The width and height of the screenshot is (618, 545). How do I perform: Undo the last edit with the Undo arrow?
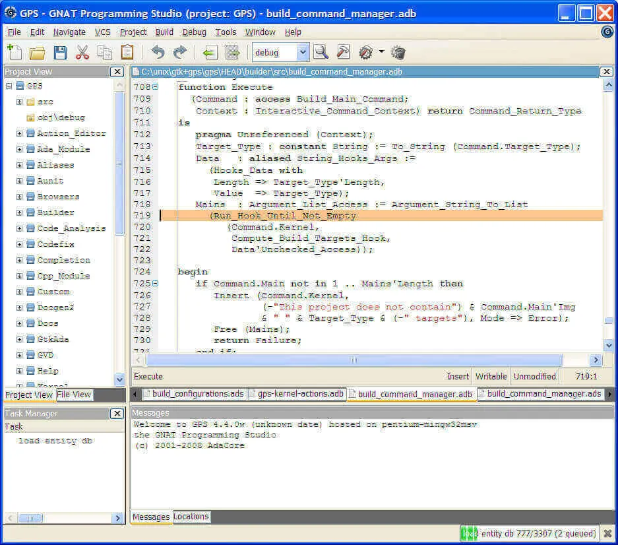pyautogui.click(x=158, y=52)
